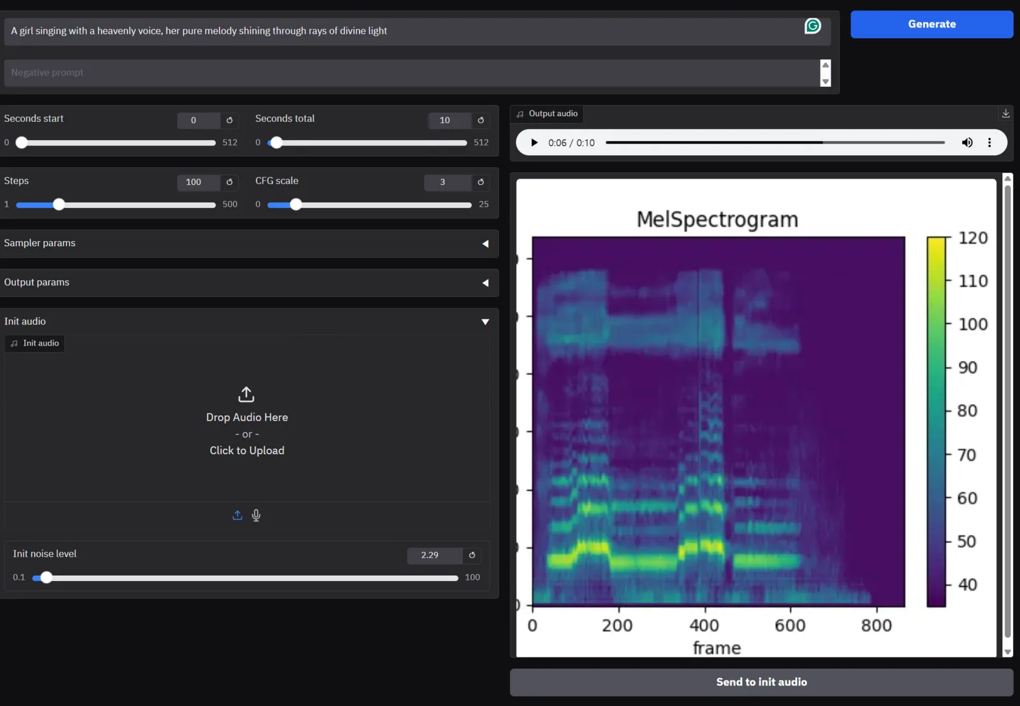
Task: Click Send to init audio button
Action: coord(761,682)
